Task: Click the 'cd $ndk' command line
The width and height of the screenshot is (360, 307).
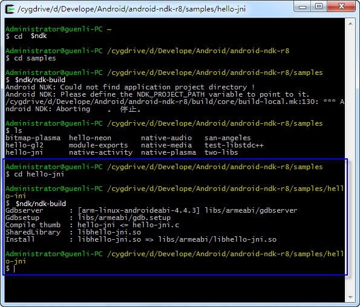Action: 26,36
